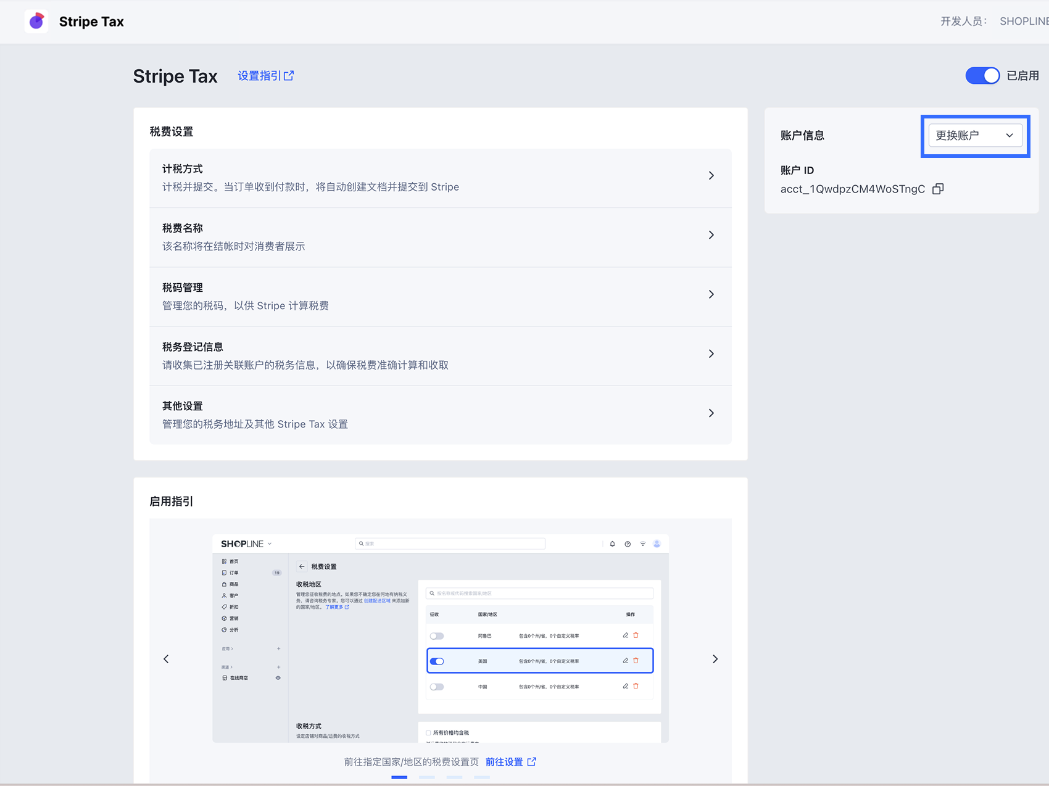The image size is (1049, 786).
Task: Select second carousel indicator dot
Action: [426, 777]
